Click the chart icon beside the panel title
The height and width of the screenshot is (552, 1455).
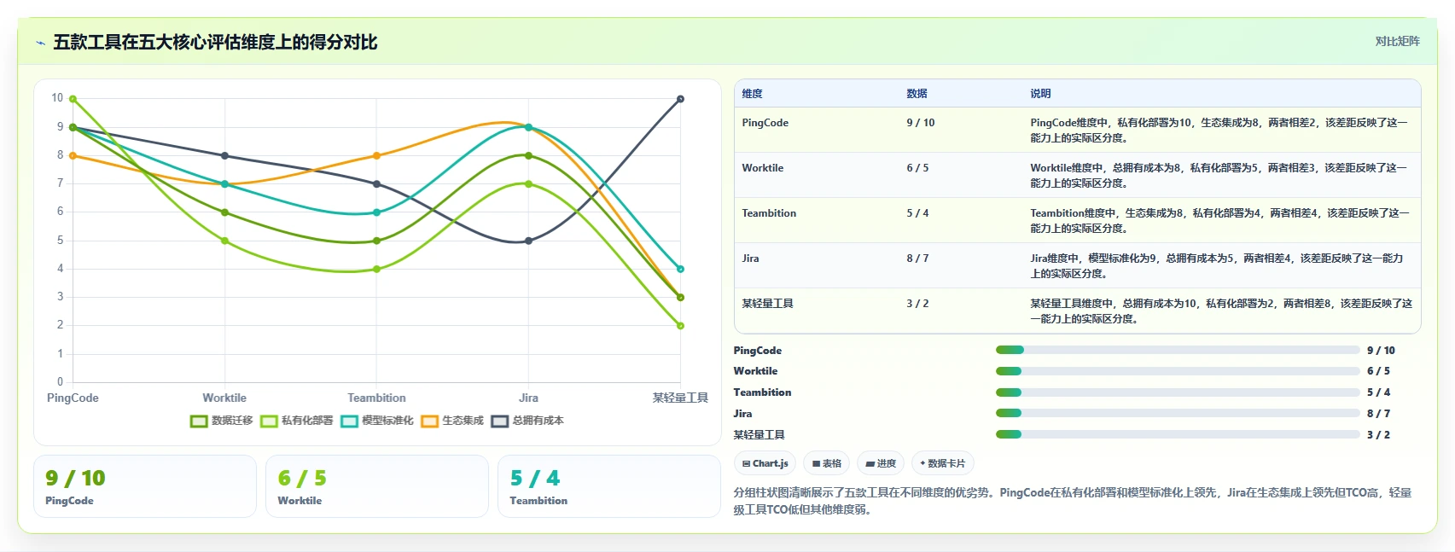tap(40, 43)
